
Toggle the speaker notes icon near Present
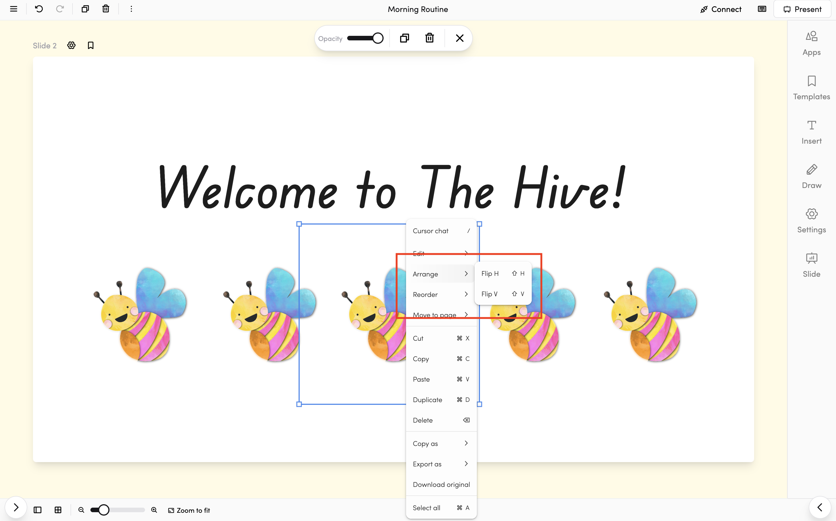[761, 9]
